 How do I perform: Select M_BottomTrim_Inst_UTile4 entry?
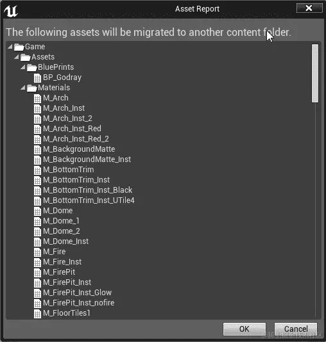(89, 200)
